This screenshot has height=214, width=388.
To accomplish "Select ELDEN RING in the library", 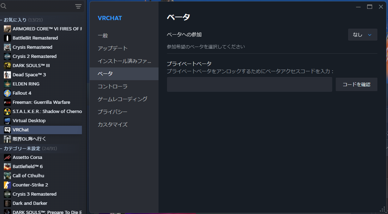I will coord(41,84).
